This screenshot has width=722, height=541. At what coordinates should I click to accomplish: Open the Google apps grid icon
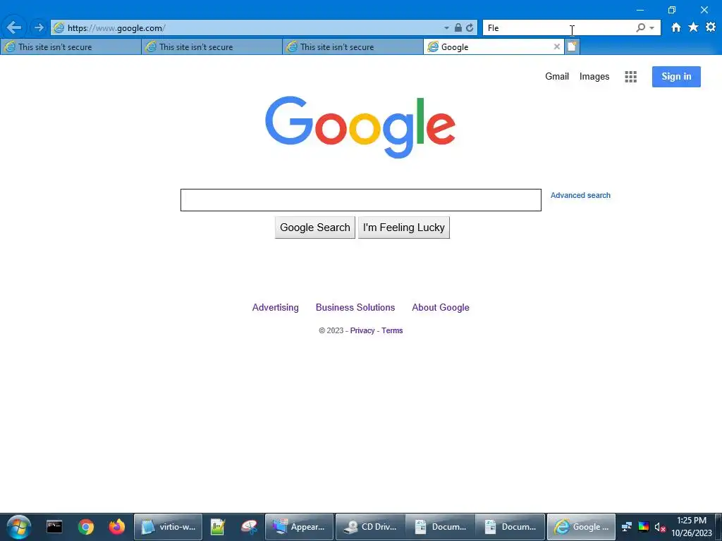click(x=630, y=77)
